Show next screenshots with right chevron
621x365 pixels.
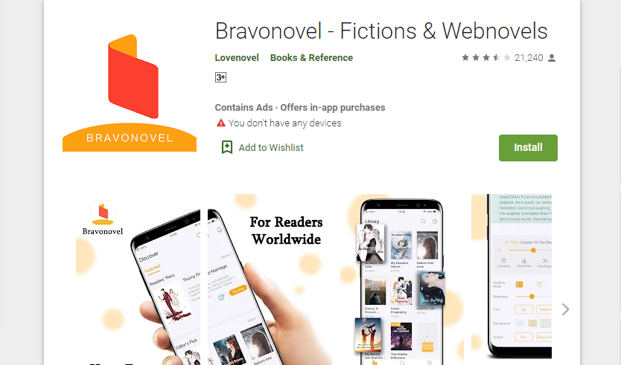(x=565, y=309)
